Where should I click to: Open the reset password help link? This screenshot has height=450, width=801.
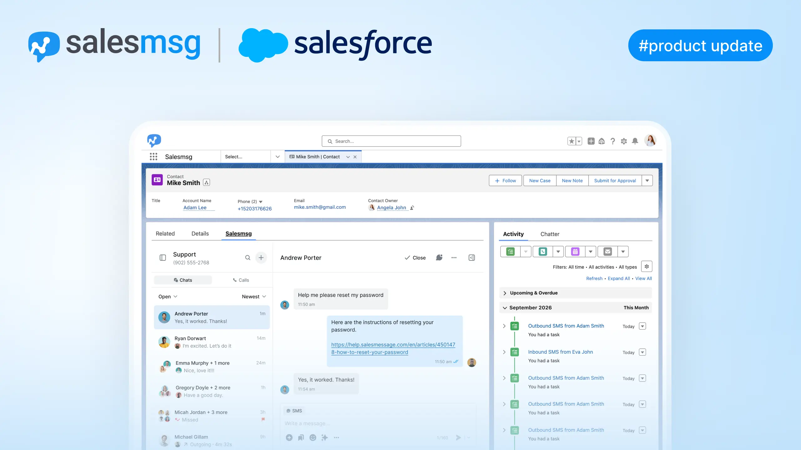click(393, 348)
